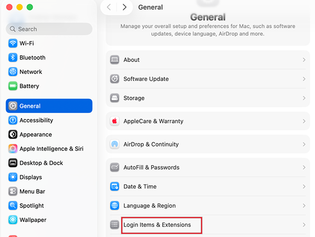Expand the AutoFill & Passwords chevron

click(304, 167)
